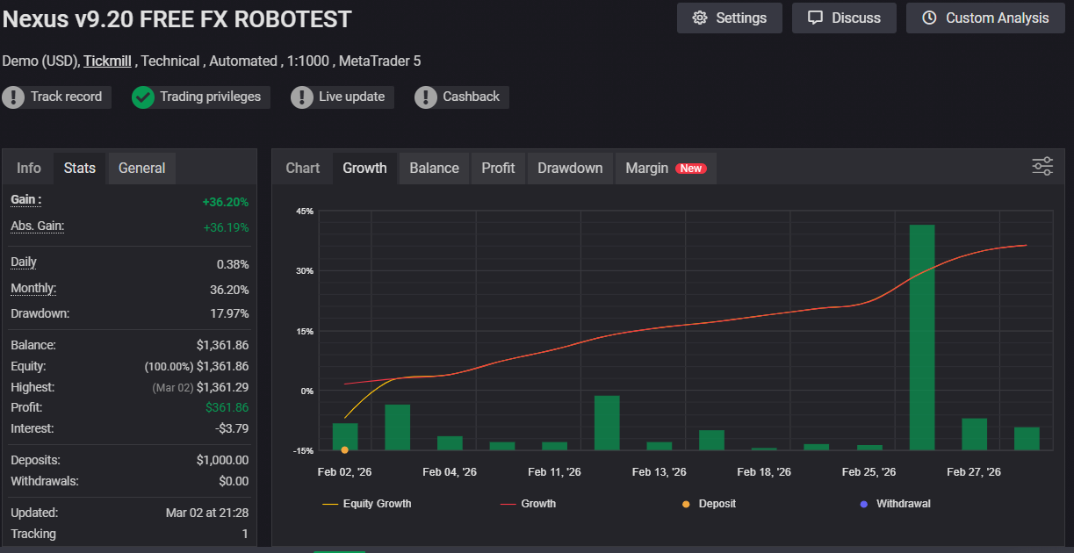The image size is (1074, 553).
Task: Click green checkmark for Trading privileges
Action: (143, 97)
